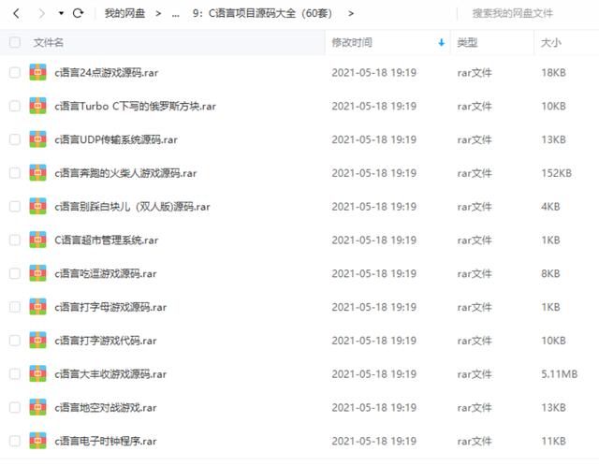599x466 pixels.
Task: Expand the chevron after the current folder breadcrumb
Action: tap(351, 14)
